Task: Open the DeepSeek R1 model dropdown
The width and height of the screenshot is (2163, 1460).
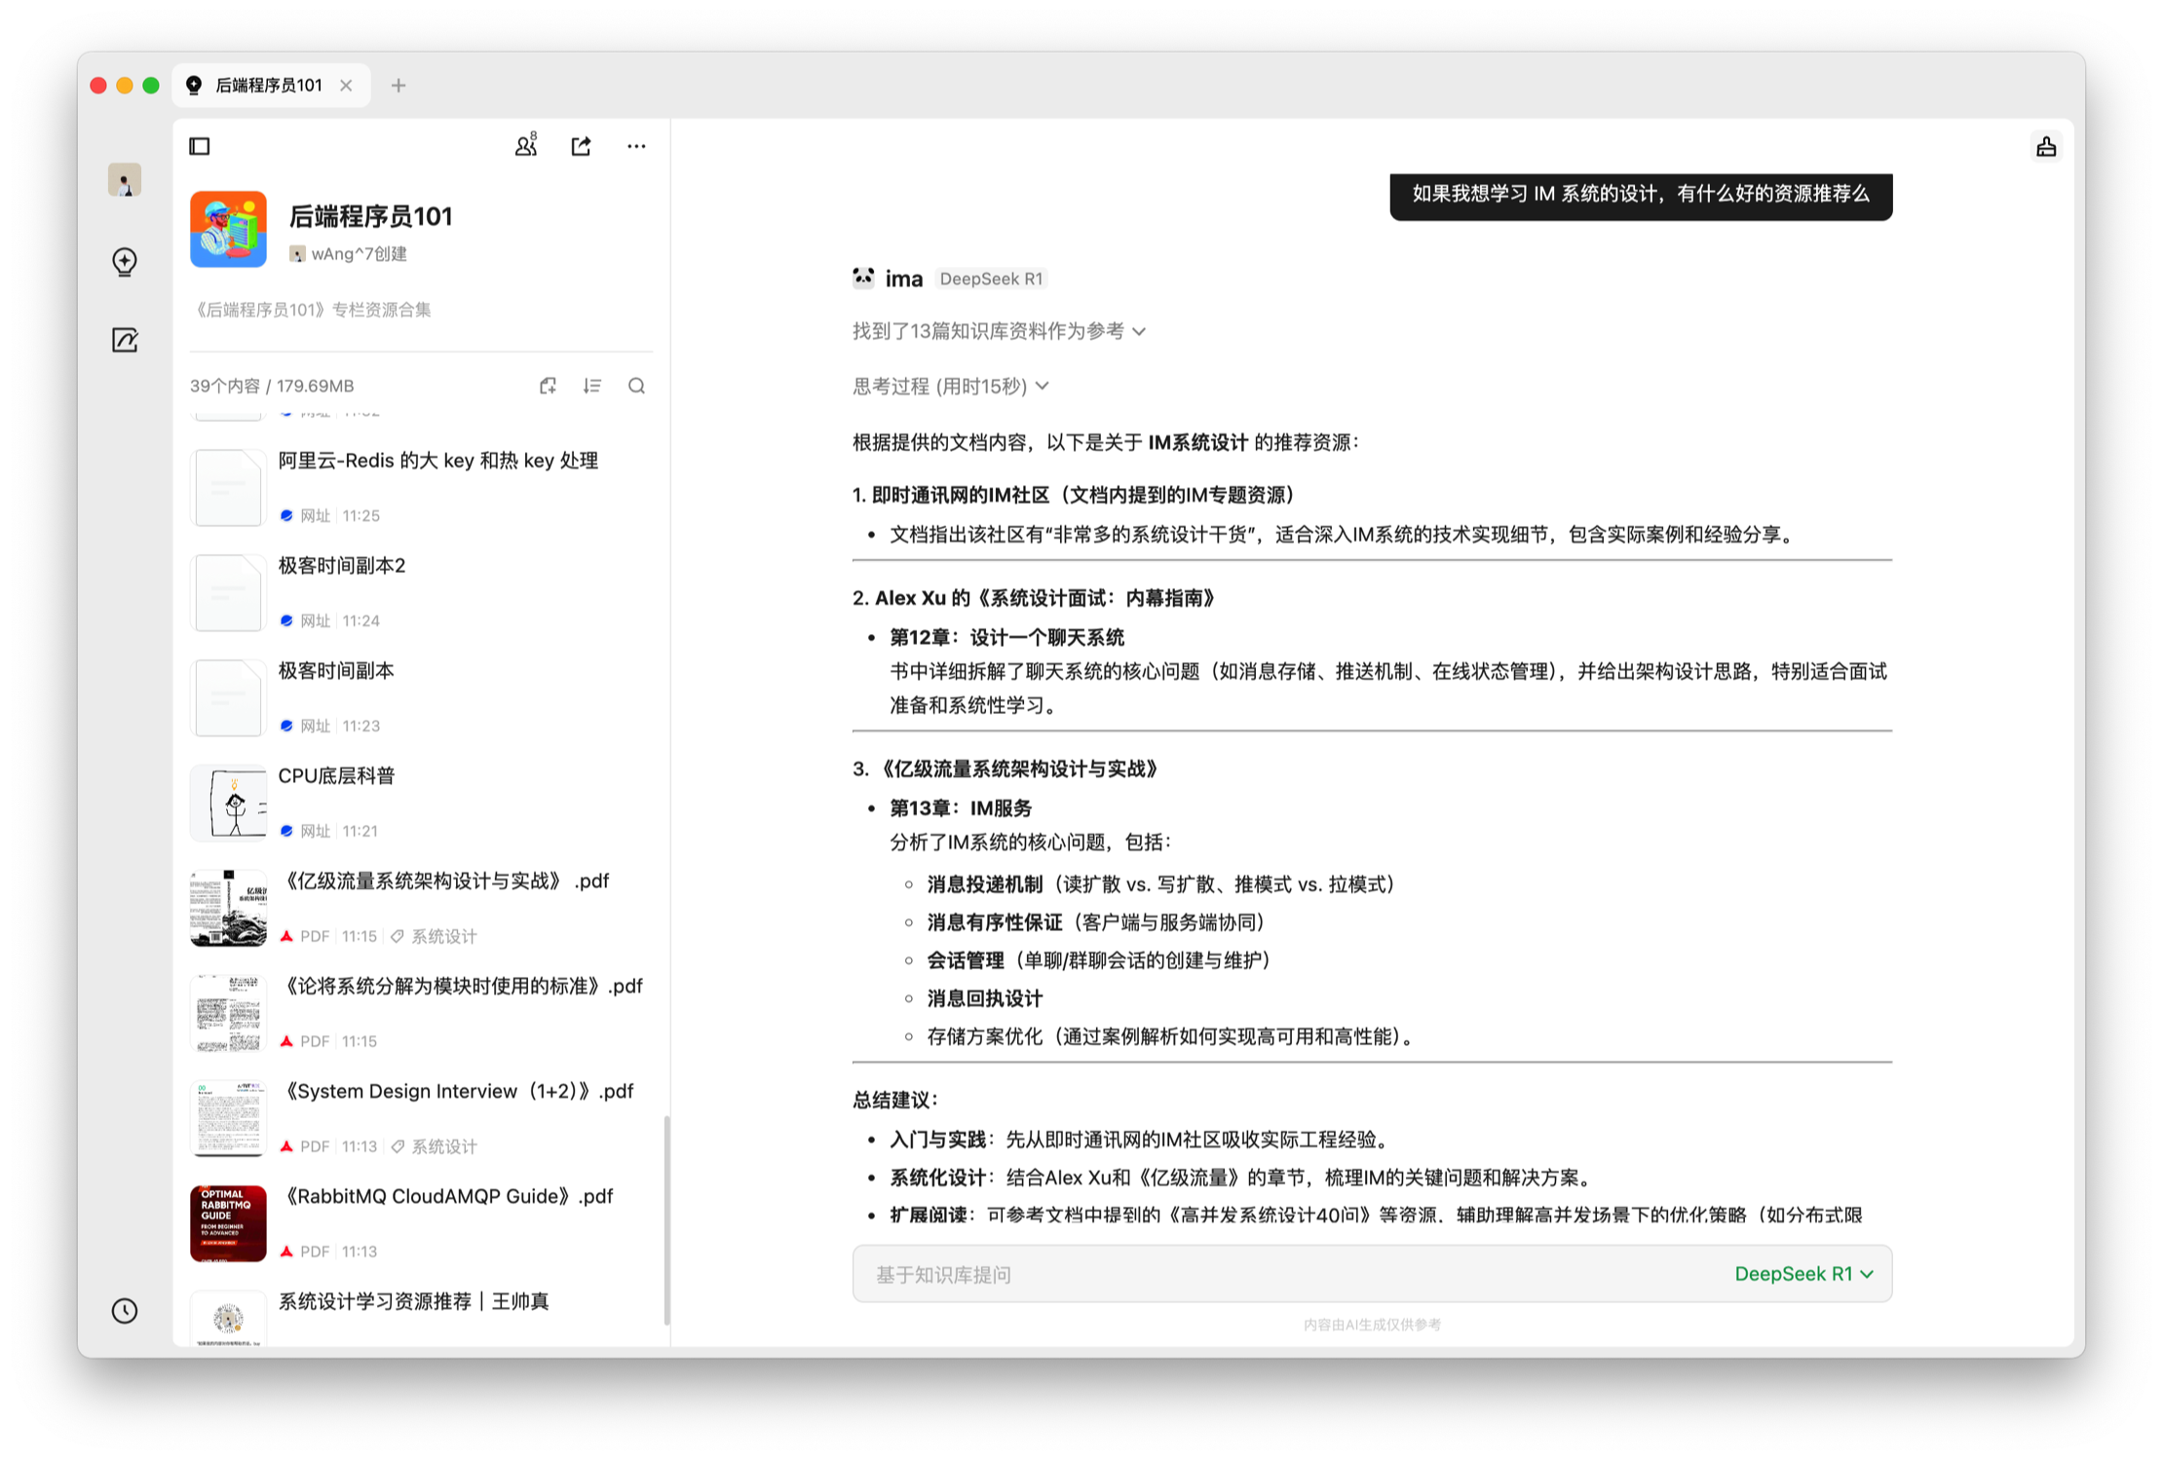Action: coord(1803,1273)
